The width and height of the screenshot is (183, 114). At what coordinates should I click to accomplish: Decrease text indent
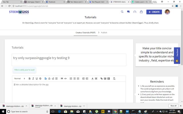(83, 79)
